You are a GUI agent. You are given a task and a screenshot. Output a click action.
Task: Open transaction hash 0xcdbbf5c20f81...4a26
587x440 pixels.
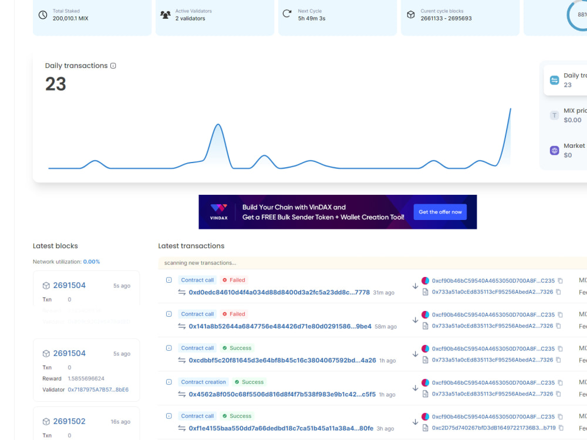click(282, 360)
